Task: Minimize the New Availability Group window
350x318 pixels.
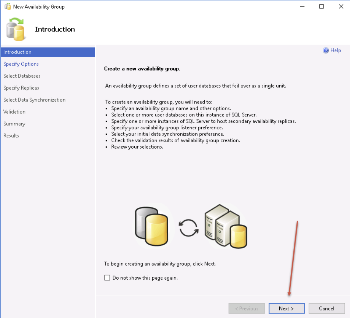Action: click(x=302, y=7)
